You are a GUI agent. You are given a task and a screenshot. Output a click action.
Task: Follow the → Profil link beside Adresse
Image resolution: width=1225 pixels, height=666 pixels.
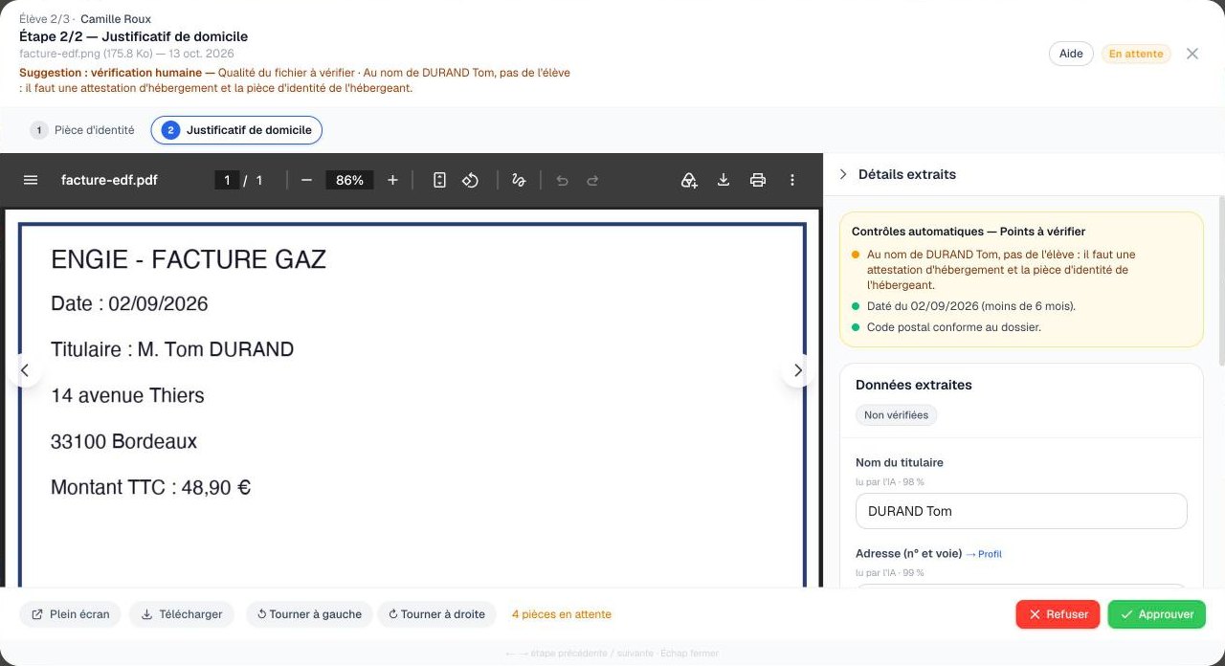984,554
